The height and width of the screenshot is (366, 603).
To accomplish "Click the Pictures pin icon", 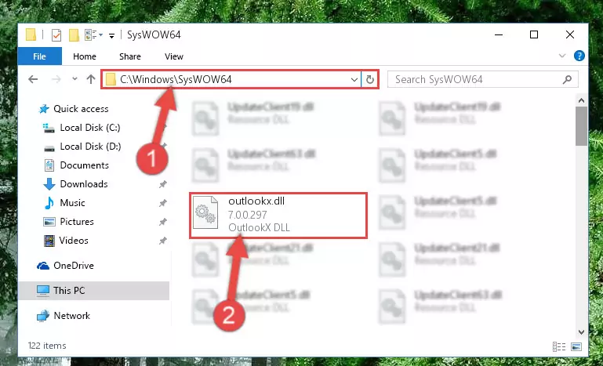I will (x=163, y=222).
